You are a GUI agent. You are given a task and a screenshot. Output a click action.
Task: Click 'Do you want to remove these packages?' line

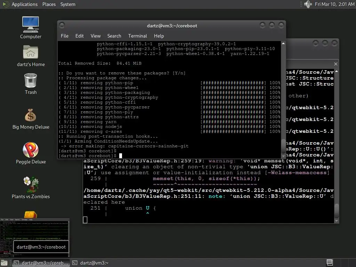click(122, 73)
